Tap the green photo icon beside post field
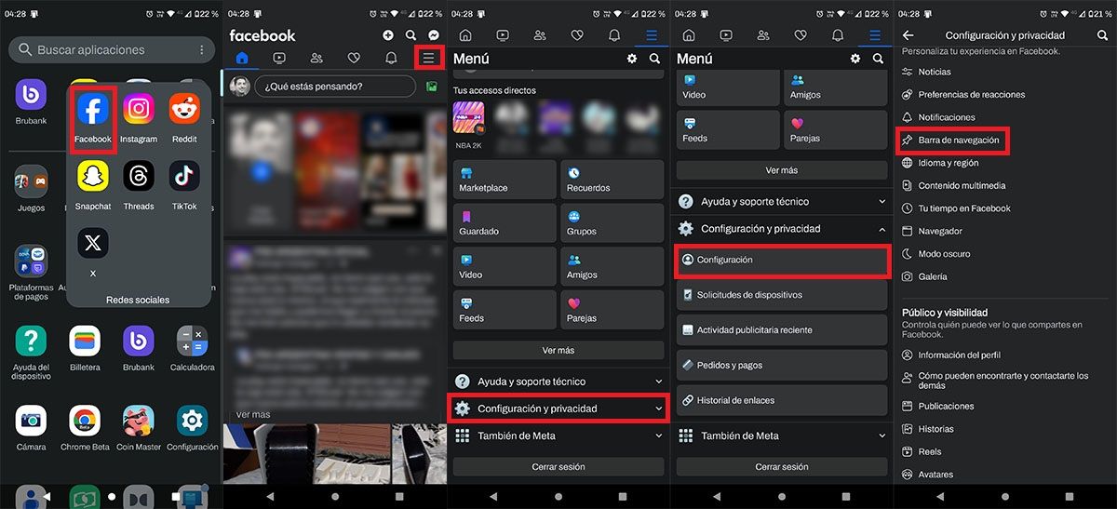 [x=431, y=87]
